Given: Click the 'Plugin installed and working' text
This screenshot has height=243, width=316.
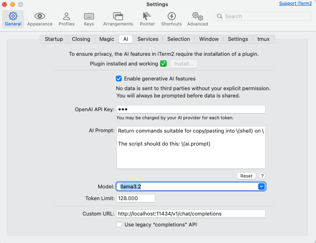Looking at the screenshot, I should (x=124, y=64).
